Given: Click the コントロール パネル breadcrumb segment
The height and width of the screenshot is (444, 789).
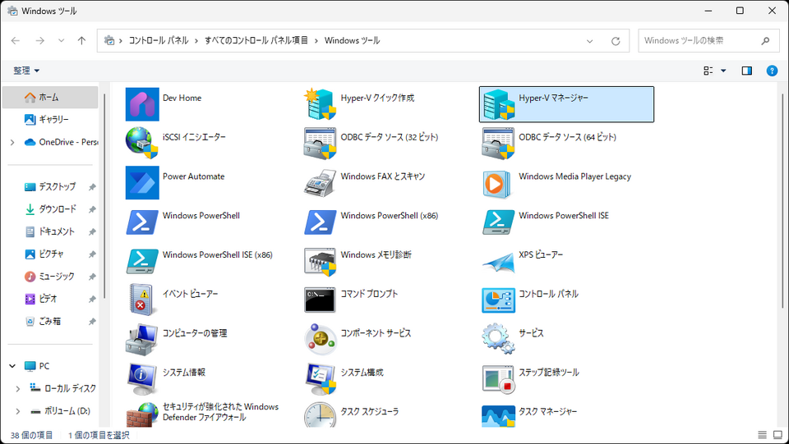Looking at the screenshot, I should coord(159,41).
